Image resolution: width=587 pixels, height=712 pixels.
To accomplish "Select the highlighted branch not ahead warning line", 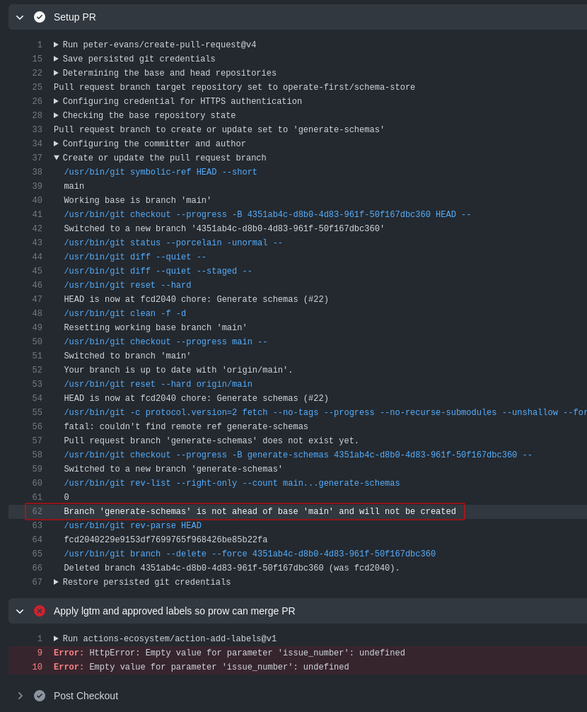I will [x=260, y=511].
